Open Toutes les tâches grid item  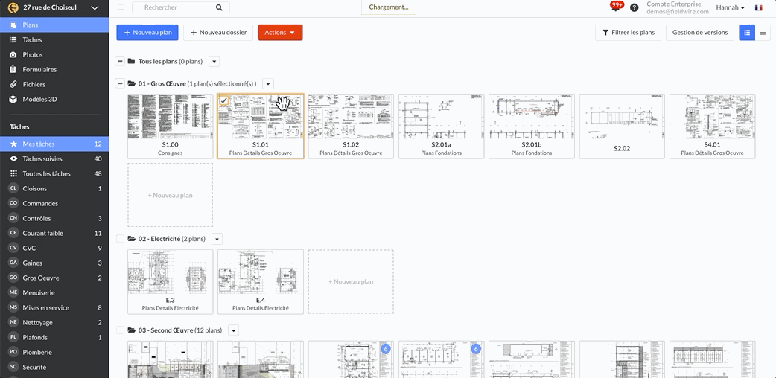click(x=54, y=173)
